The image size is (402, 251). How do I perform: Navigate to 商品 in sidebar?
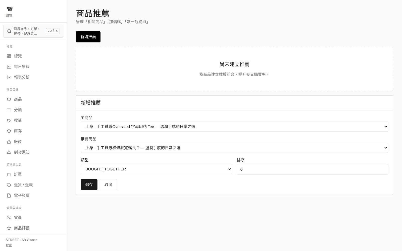coord(33,99)
